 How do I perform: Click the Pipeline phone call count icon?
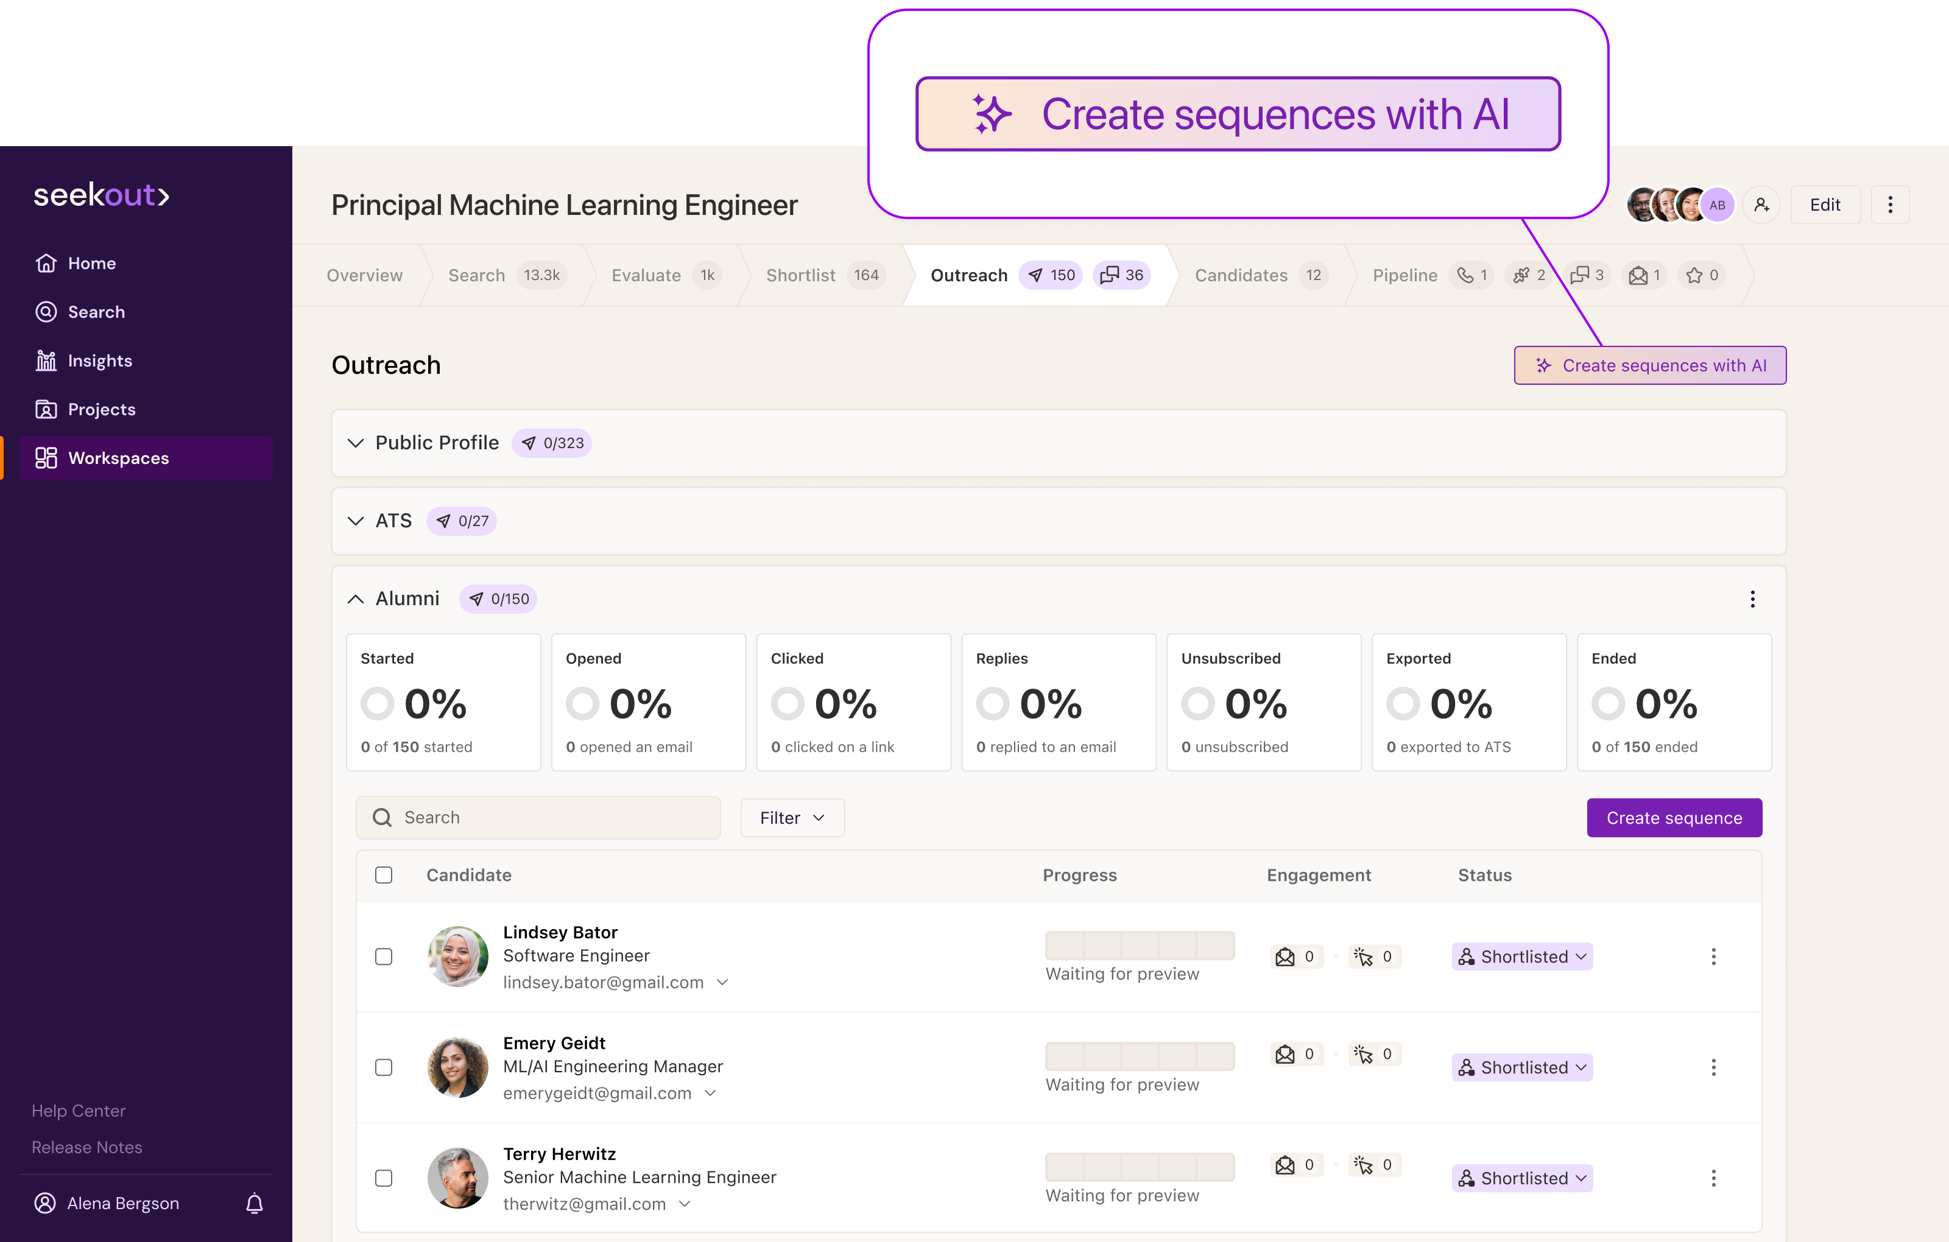coord(1465,275)
